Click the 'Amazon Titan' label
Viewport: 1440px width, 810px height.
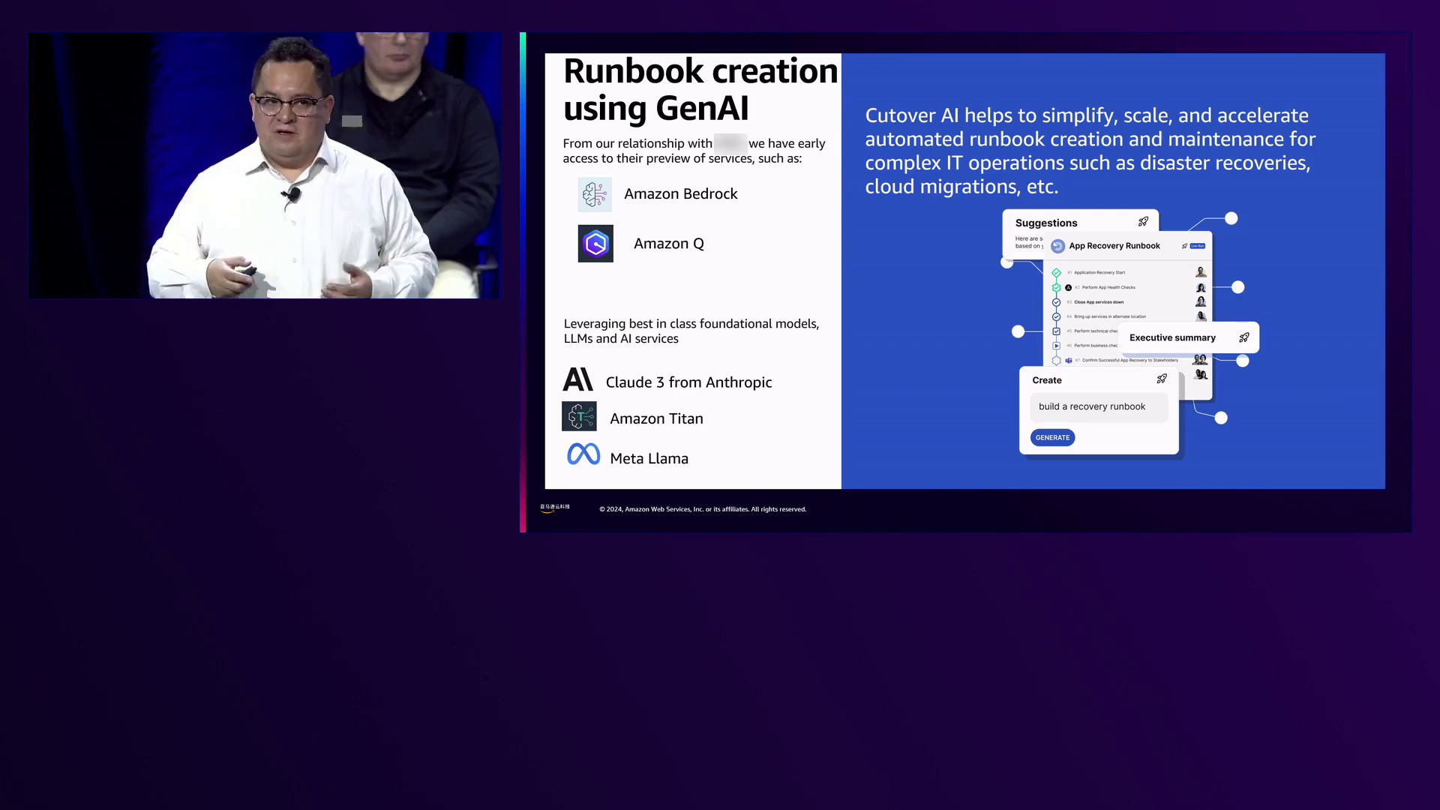pos(656,418)
